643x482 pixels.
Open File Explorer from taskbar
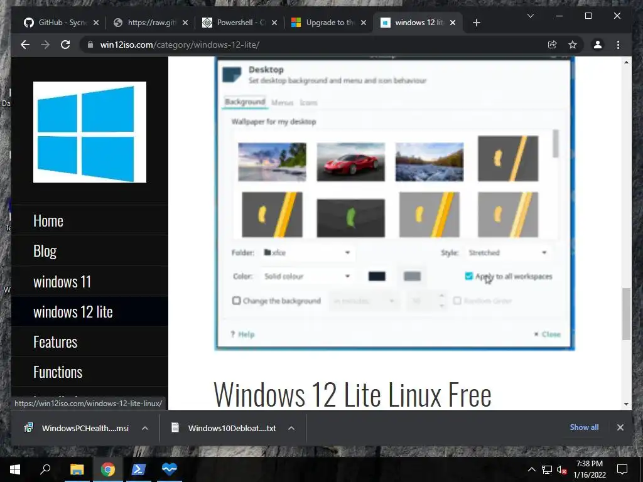77,469
